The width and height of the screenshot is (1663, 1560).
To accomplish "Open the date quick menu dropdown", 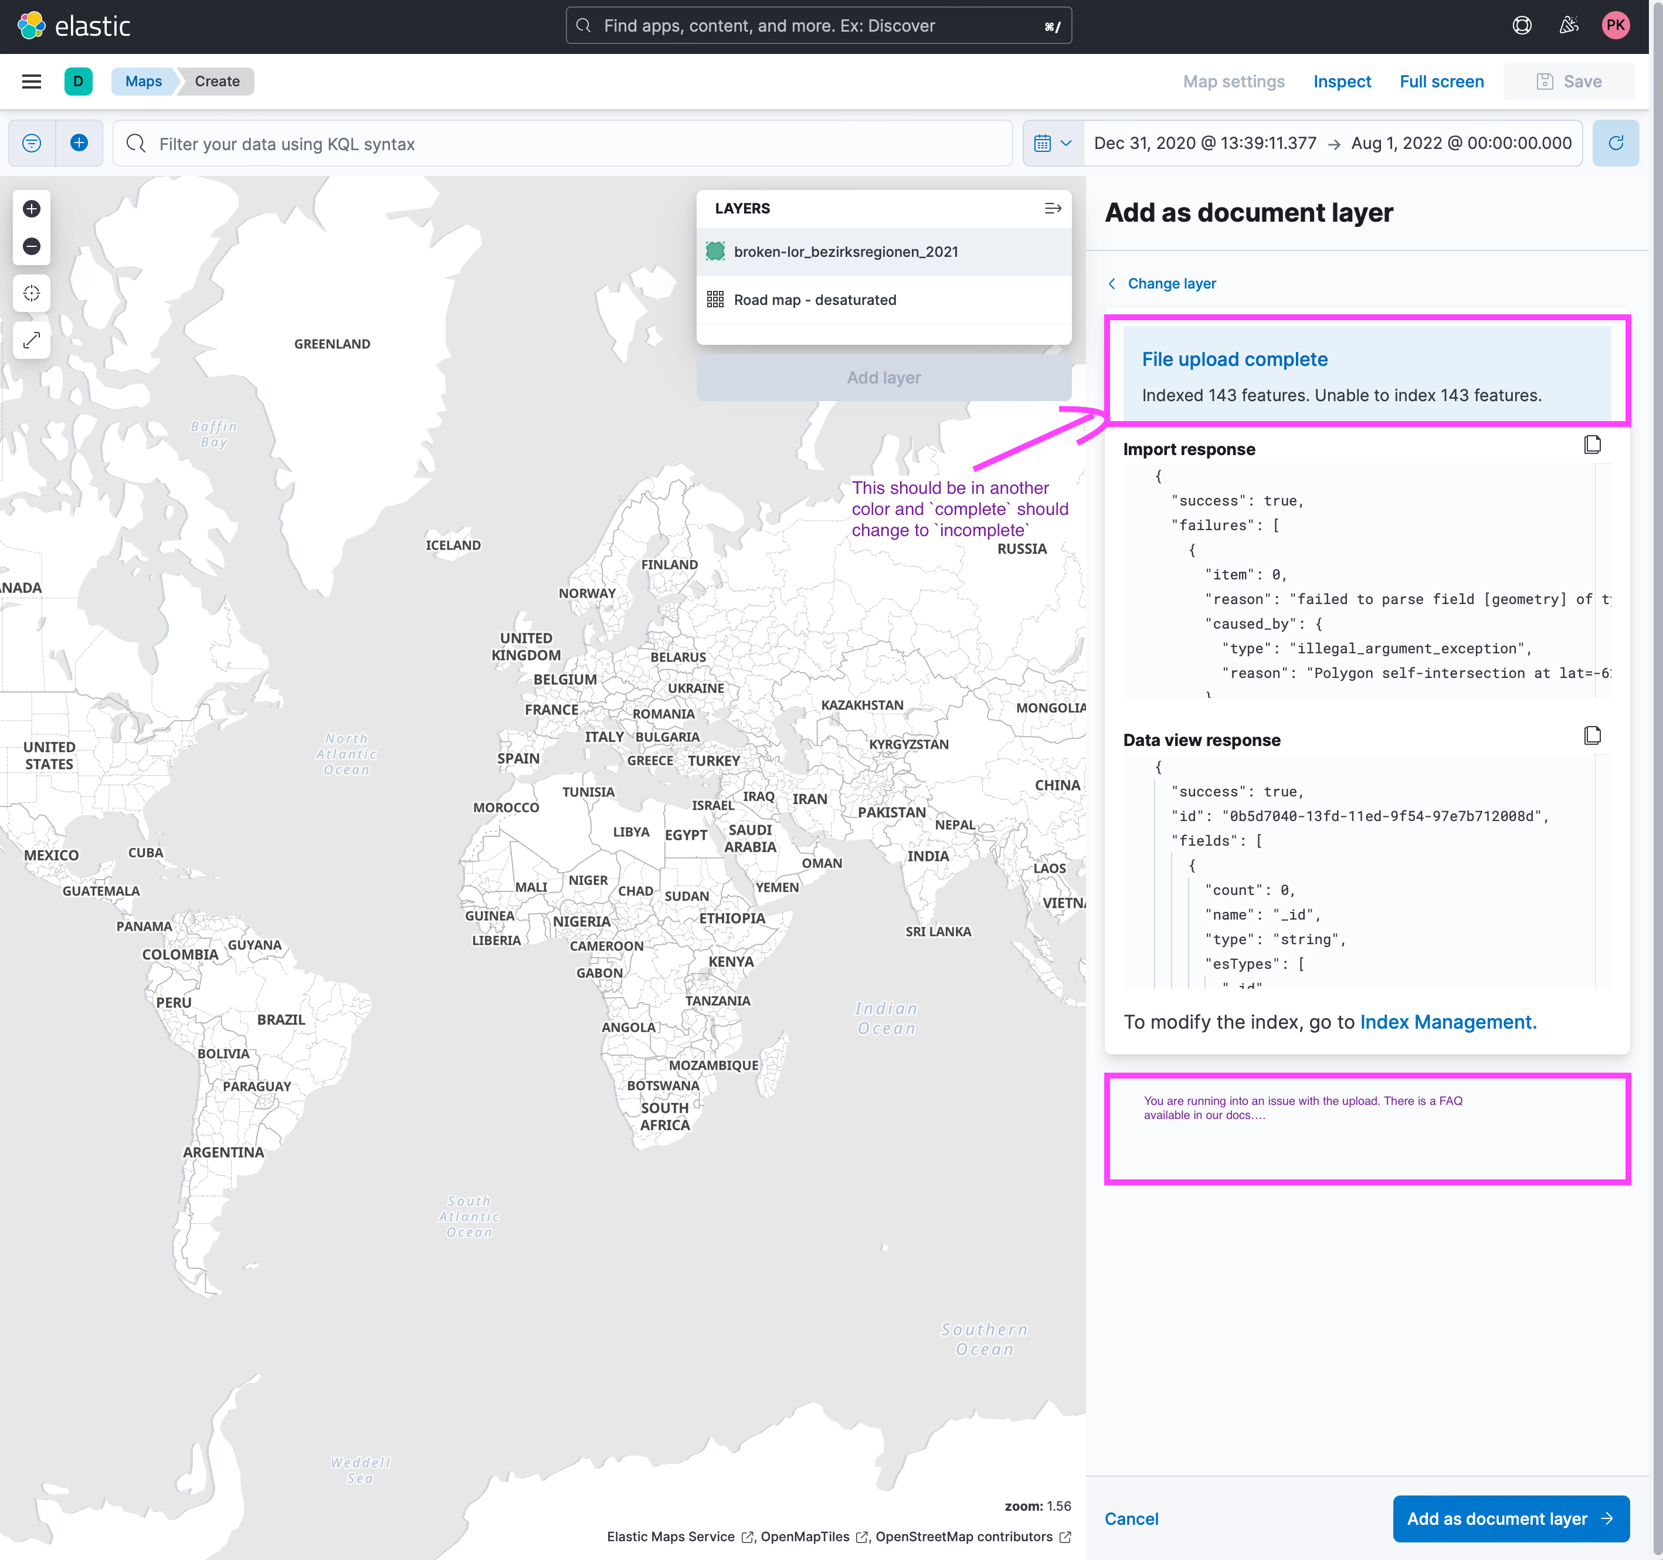I will tap(1053, 143).
